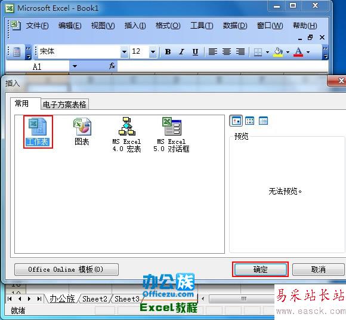The image size is (346, 320).
Task: Switch to list view in dialog
Action: click(250, 121)
